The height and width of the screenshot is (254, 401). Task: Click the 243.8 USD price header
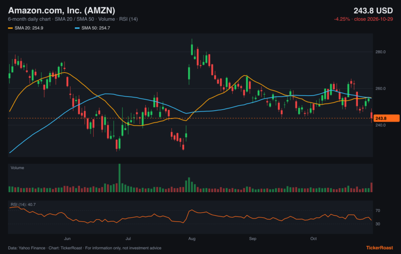373,11
